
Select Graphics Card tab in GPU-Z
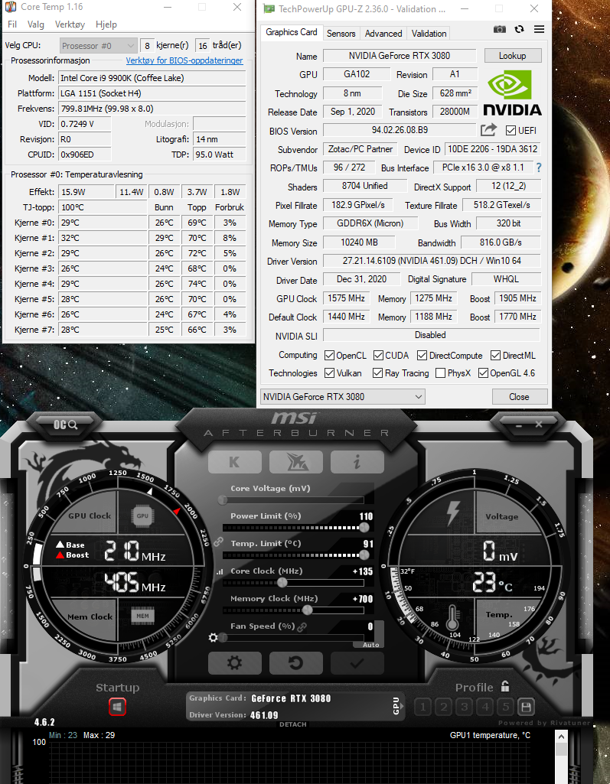click(x=292, y=32)
